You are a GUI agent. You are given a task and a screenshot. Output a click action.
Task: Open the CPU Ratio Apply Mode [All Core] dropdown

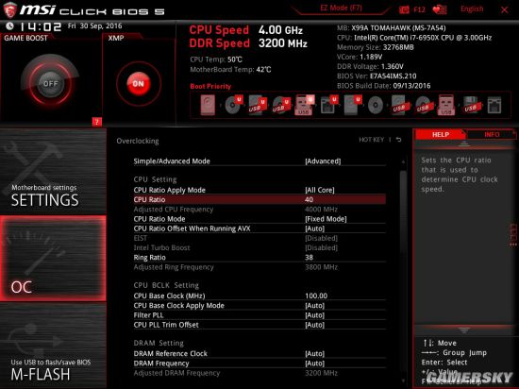[x=259, y=190]
